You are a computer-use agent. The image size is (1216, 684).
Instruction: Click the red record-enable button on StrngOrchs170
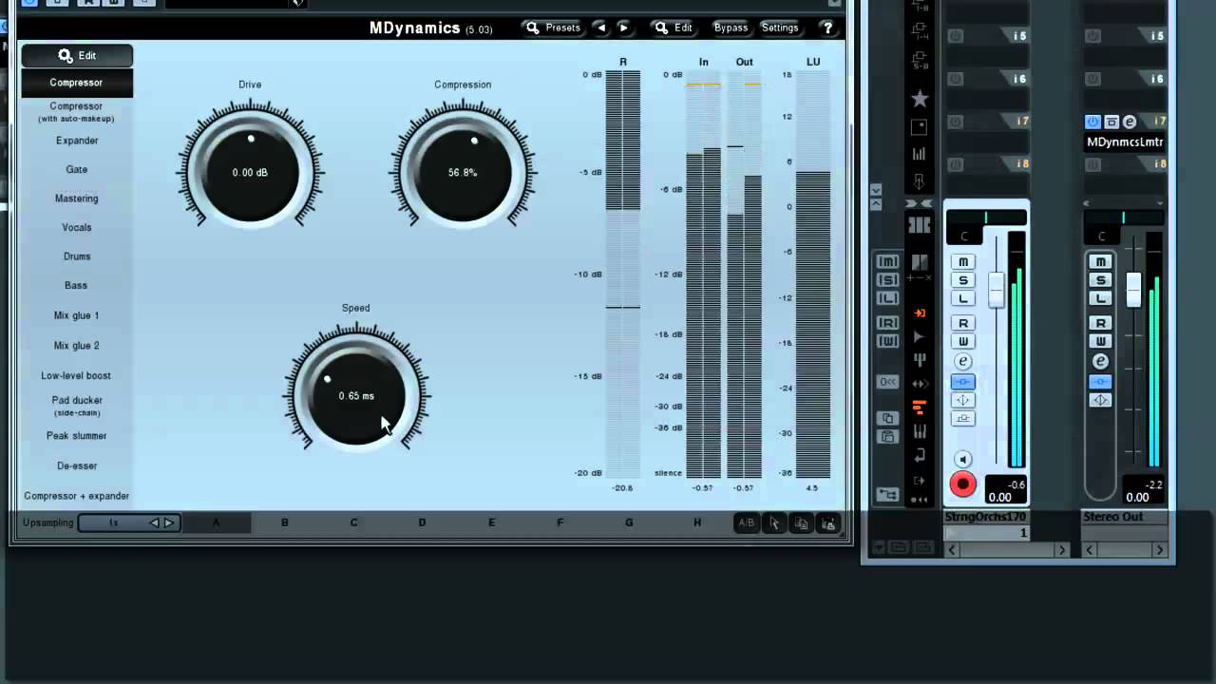click(962, 484)
